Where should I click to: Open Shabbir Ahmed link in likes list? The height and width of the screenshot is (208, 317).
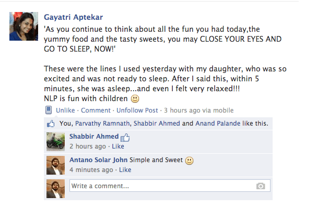(x=157, y=123)
